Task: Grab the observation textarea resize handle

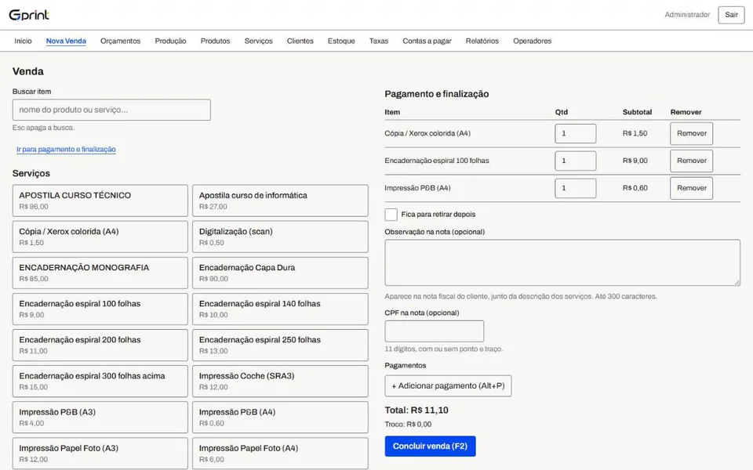Action: [737, 283]
